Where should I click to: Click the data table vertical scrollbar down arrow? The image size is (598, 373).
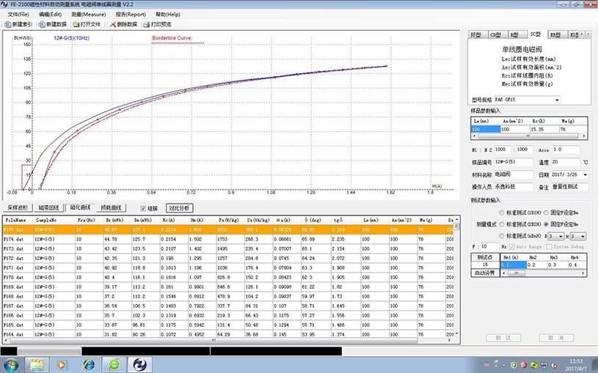pyautogui.click(x=456, y=334)
